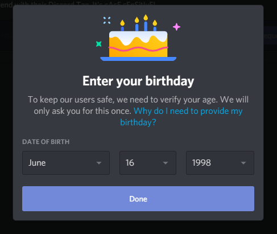277x234 pixels.
Task: Click the arrow beside June
Action: click(x=99, y=163)
